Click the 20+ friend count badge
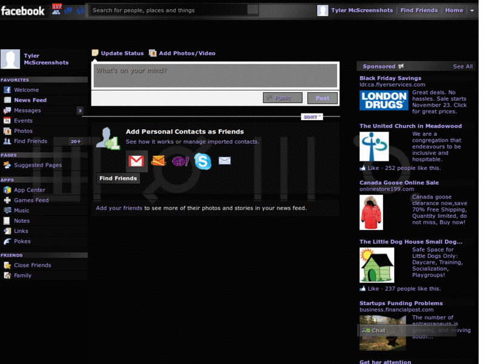The image size is (485, 364). (x=76, y=141)
